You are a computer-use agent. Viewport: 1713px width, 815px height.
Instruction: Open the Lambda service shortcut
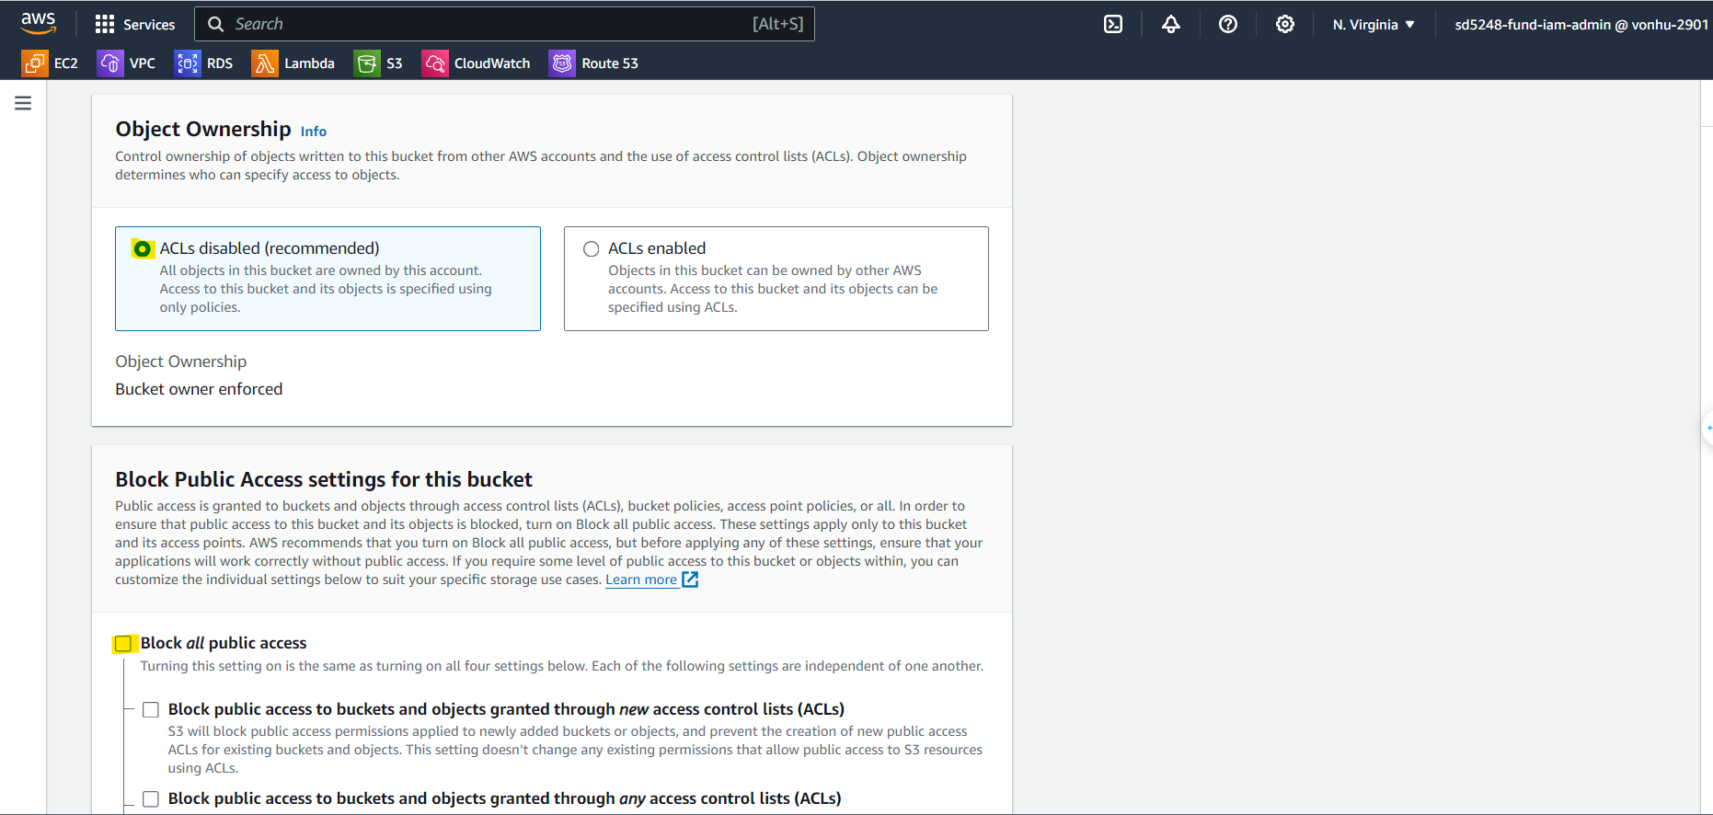click(293, 63)
